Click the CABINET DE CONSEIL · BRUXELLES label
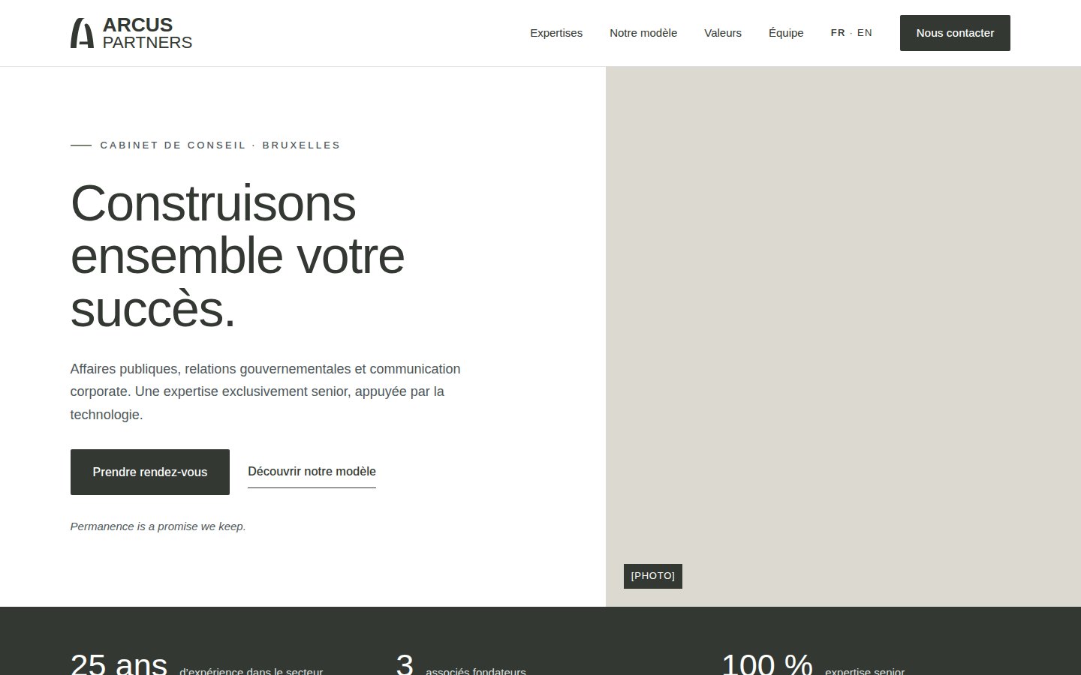The height and width of the screenshot is (675, 1081). 220,145
